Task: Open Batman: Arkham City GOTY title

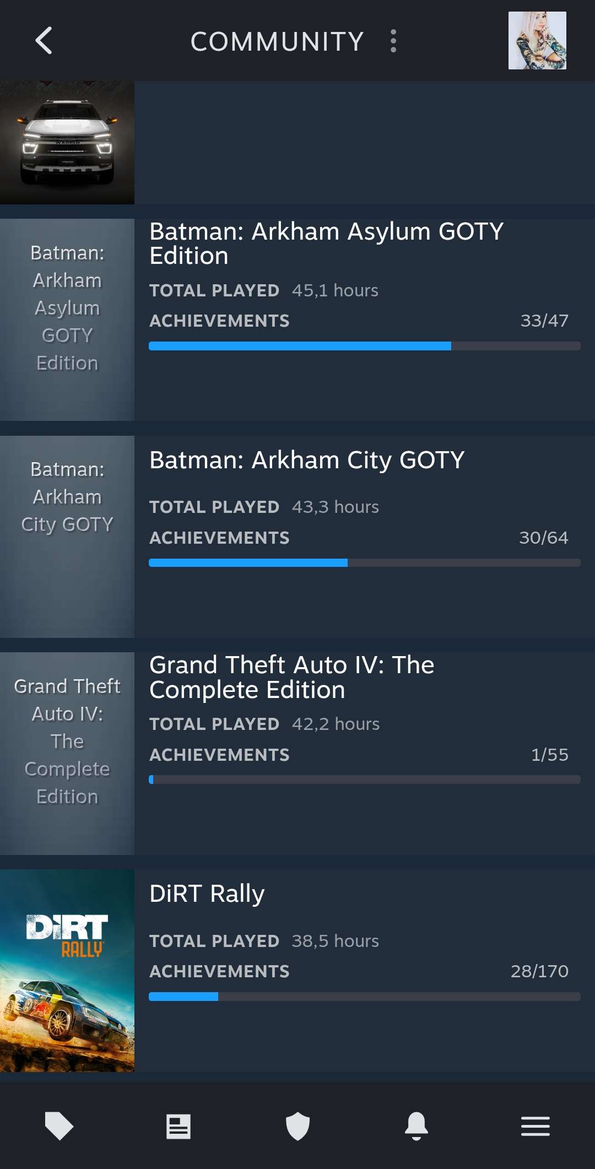Action: (307, 460)
